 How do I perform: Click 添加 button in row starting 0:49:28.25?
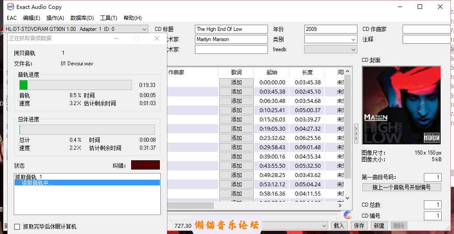(x=236, y=175)
